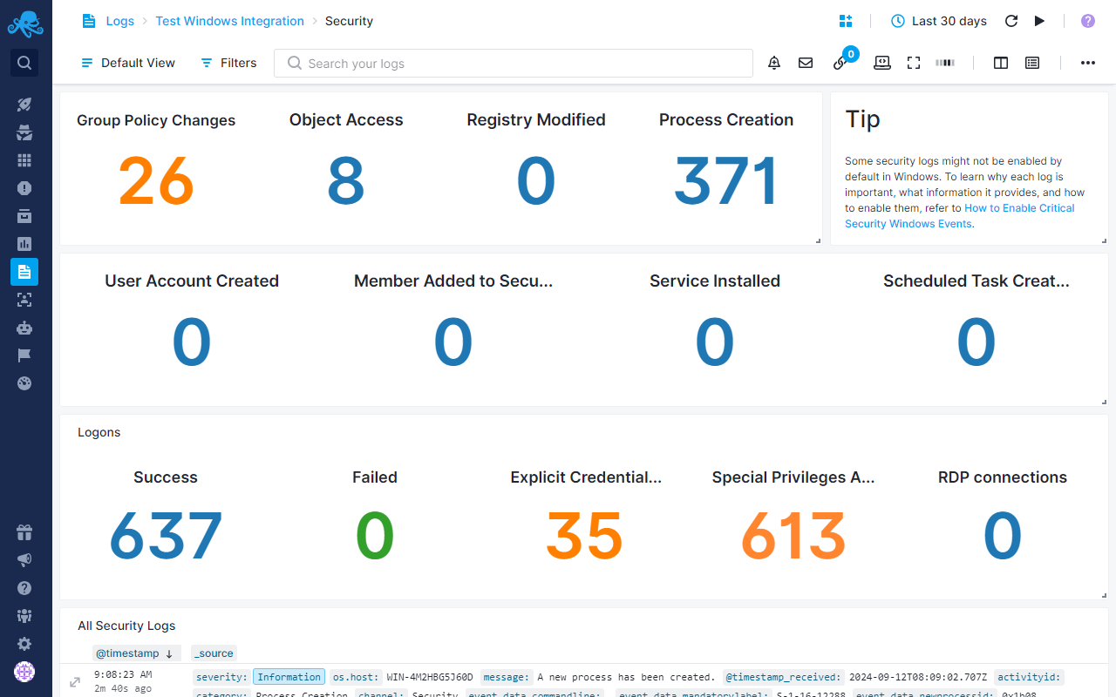This screenshot has height=697, width=1116.
Task: Click the Special Privileges value 613
Action: pos(793,536)
